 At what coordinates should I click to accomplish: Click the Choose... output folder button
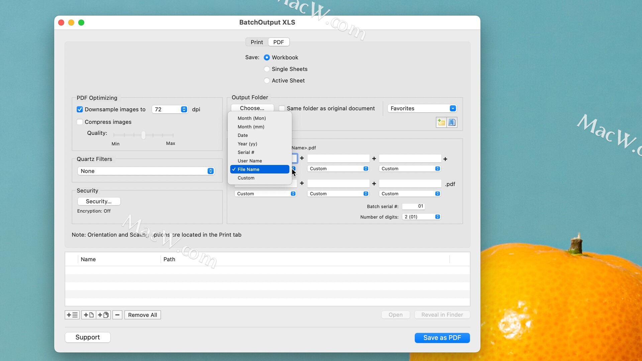tap(252, 108)
